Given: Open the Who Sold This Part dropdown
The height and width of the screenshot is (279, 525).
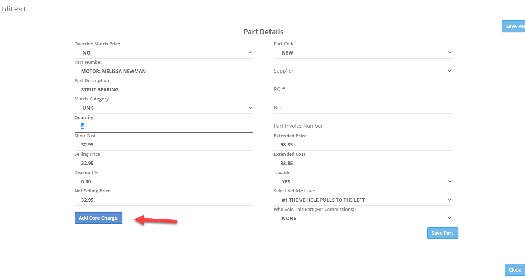Looking at the screenshot, I should coord(363,218).
